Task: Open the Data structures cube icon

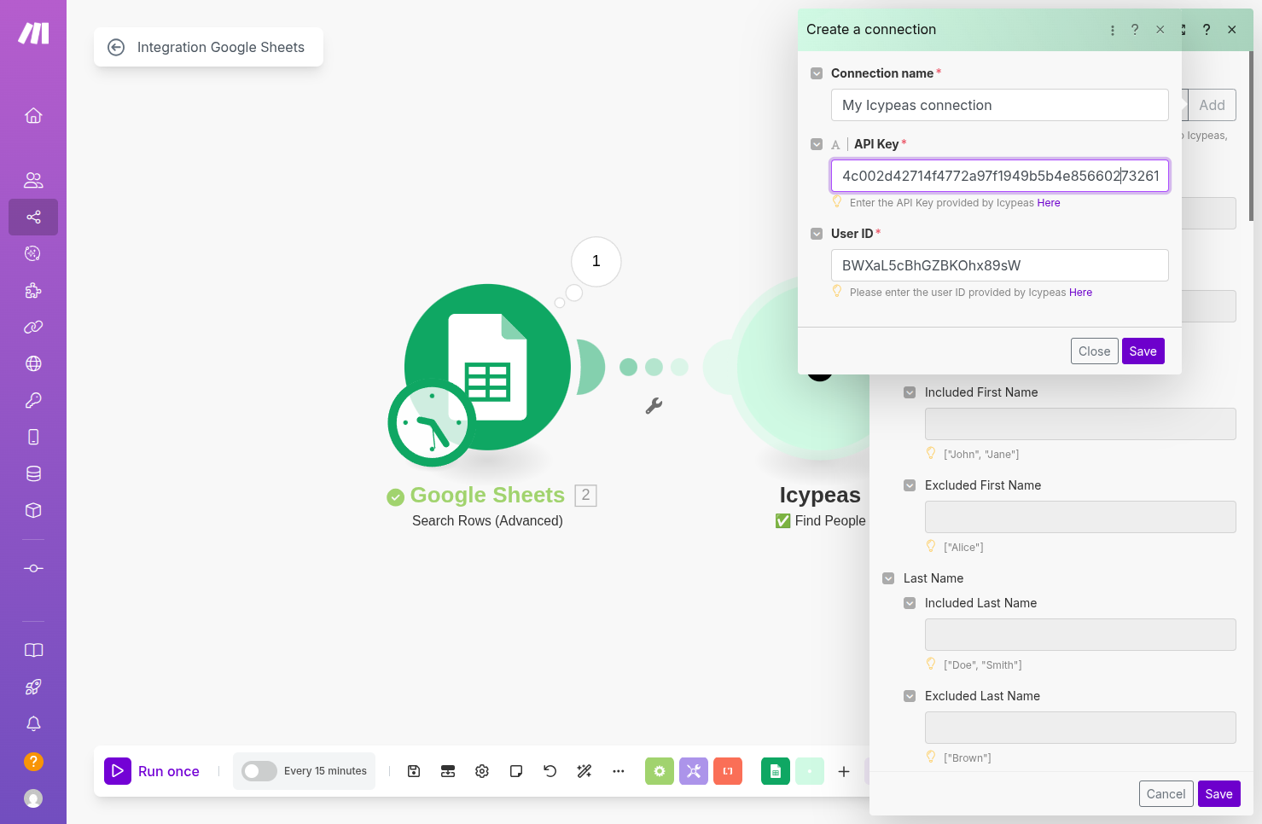Action: point(33,510)
